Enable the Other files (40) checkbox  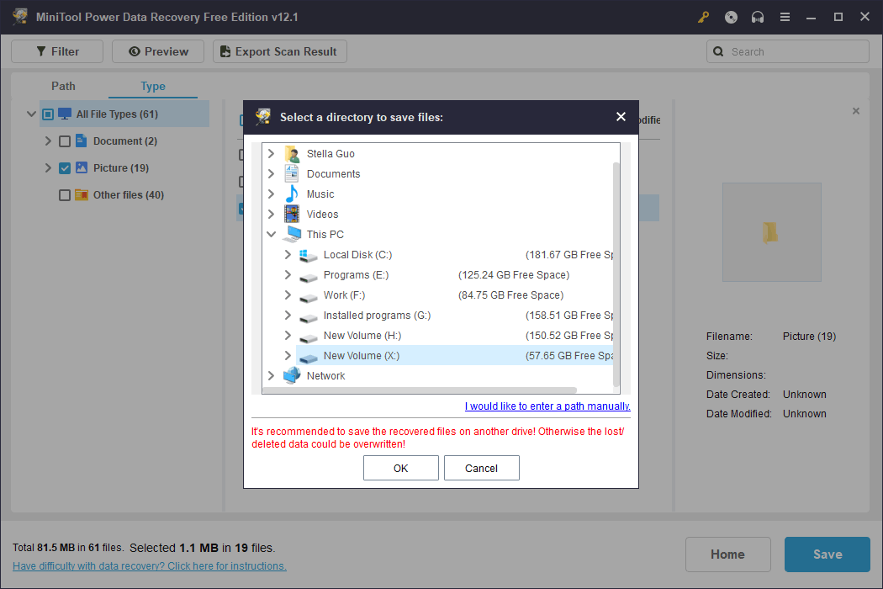pyautogui.click(x=64, y=194)
